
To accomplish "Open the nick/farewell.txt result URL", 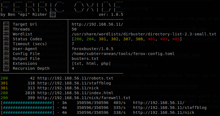I will coord(84,98).
